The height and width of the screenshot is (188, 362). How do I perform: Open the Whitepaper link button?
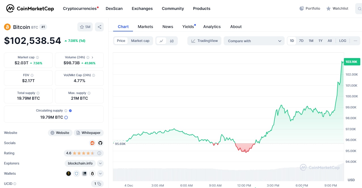click(x=89, y=133)
